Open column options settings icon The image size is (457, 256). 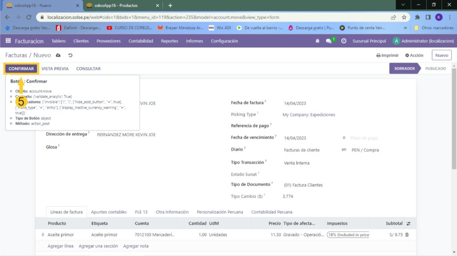408,223
